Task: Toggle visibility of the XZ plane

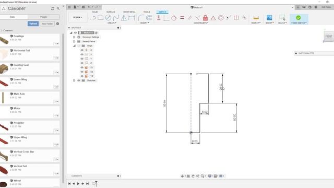Action: tap(82, 72)
